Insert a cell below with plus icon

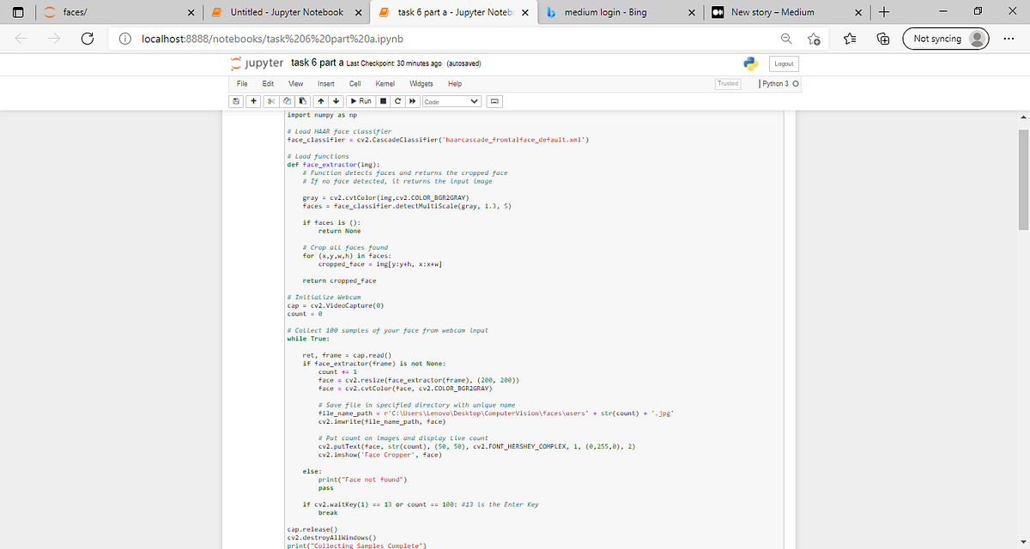click(255, 101)
